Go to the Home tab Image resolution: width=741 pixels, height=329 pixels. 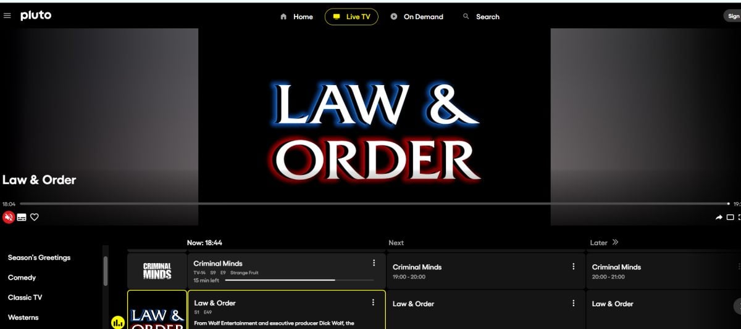(296, 17)
